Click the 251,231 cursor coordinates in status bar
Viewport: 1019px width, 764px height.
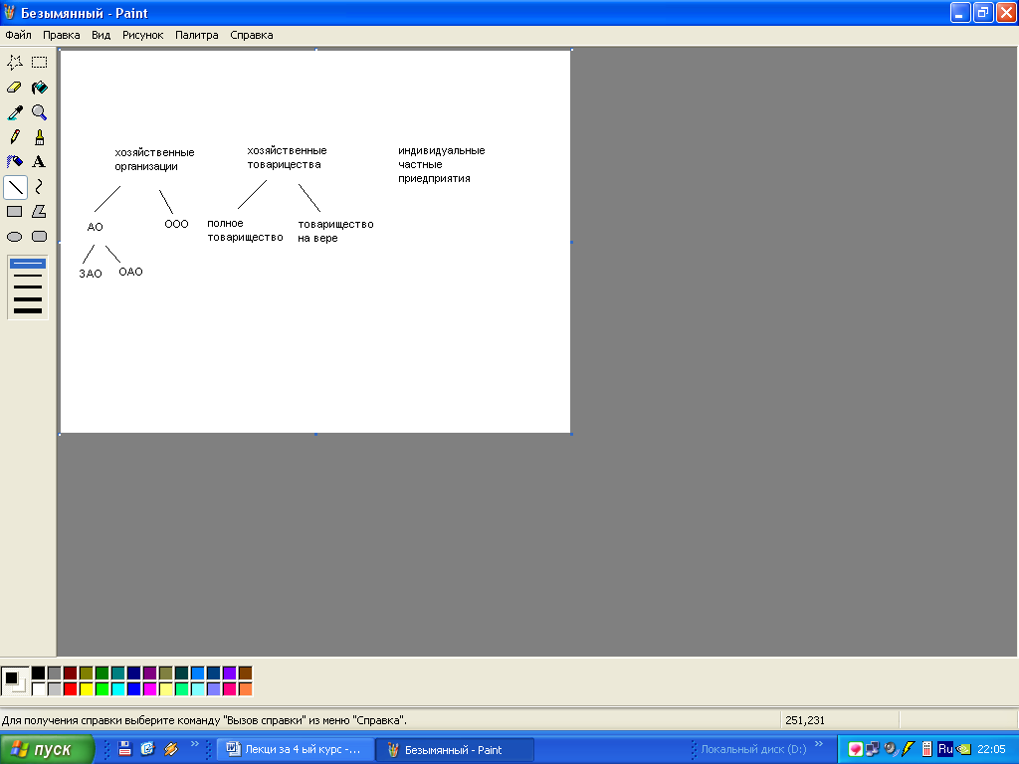pyautogui.click(x=804, y=720)
